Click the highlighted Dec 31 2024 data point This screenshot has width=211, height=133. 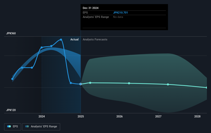click(81, 84)
